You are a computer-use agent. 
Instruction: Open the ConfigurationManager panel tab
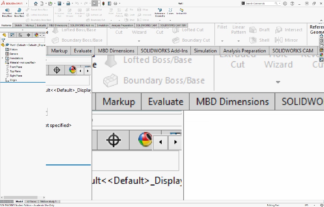(x=20, y=35)
